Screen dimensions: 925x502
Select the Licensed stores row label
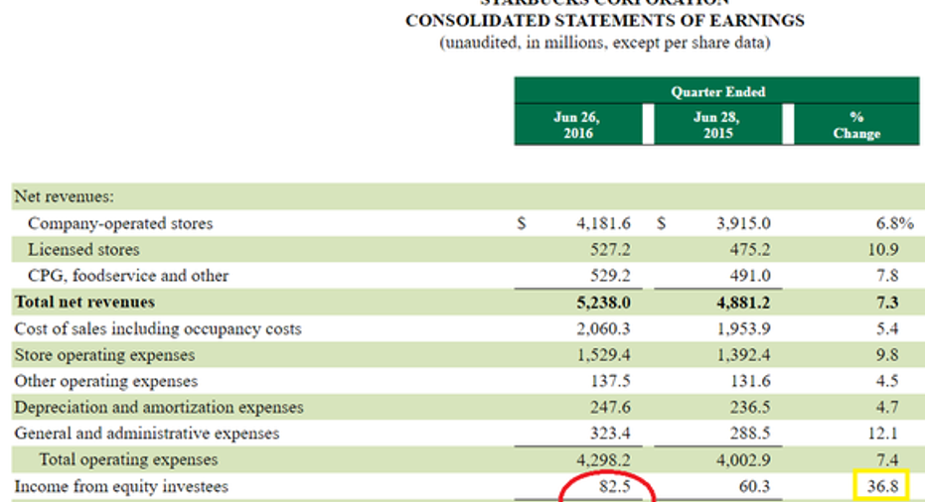tap(83, 250)
